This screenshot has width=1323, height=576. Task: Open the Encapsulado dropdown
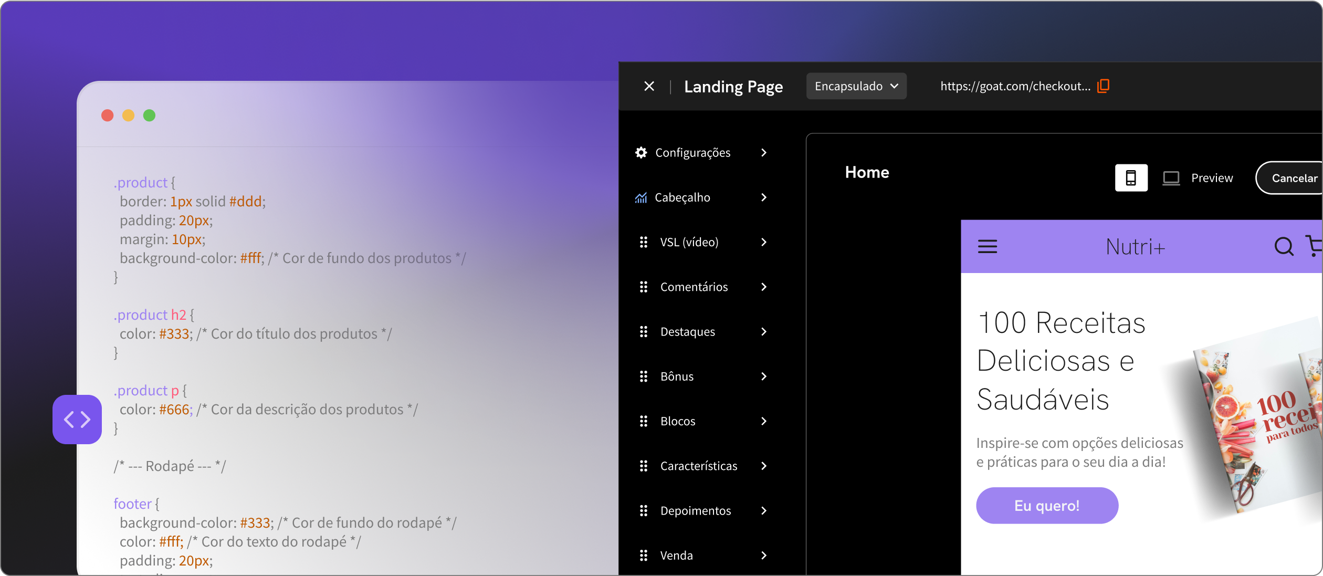pyautogui.click(x=856, y=86)
